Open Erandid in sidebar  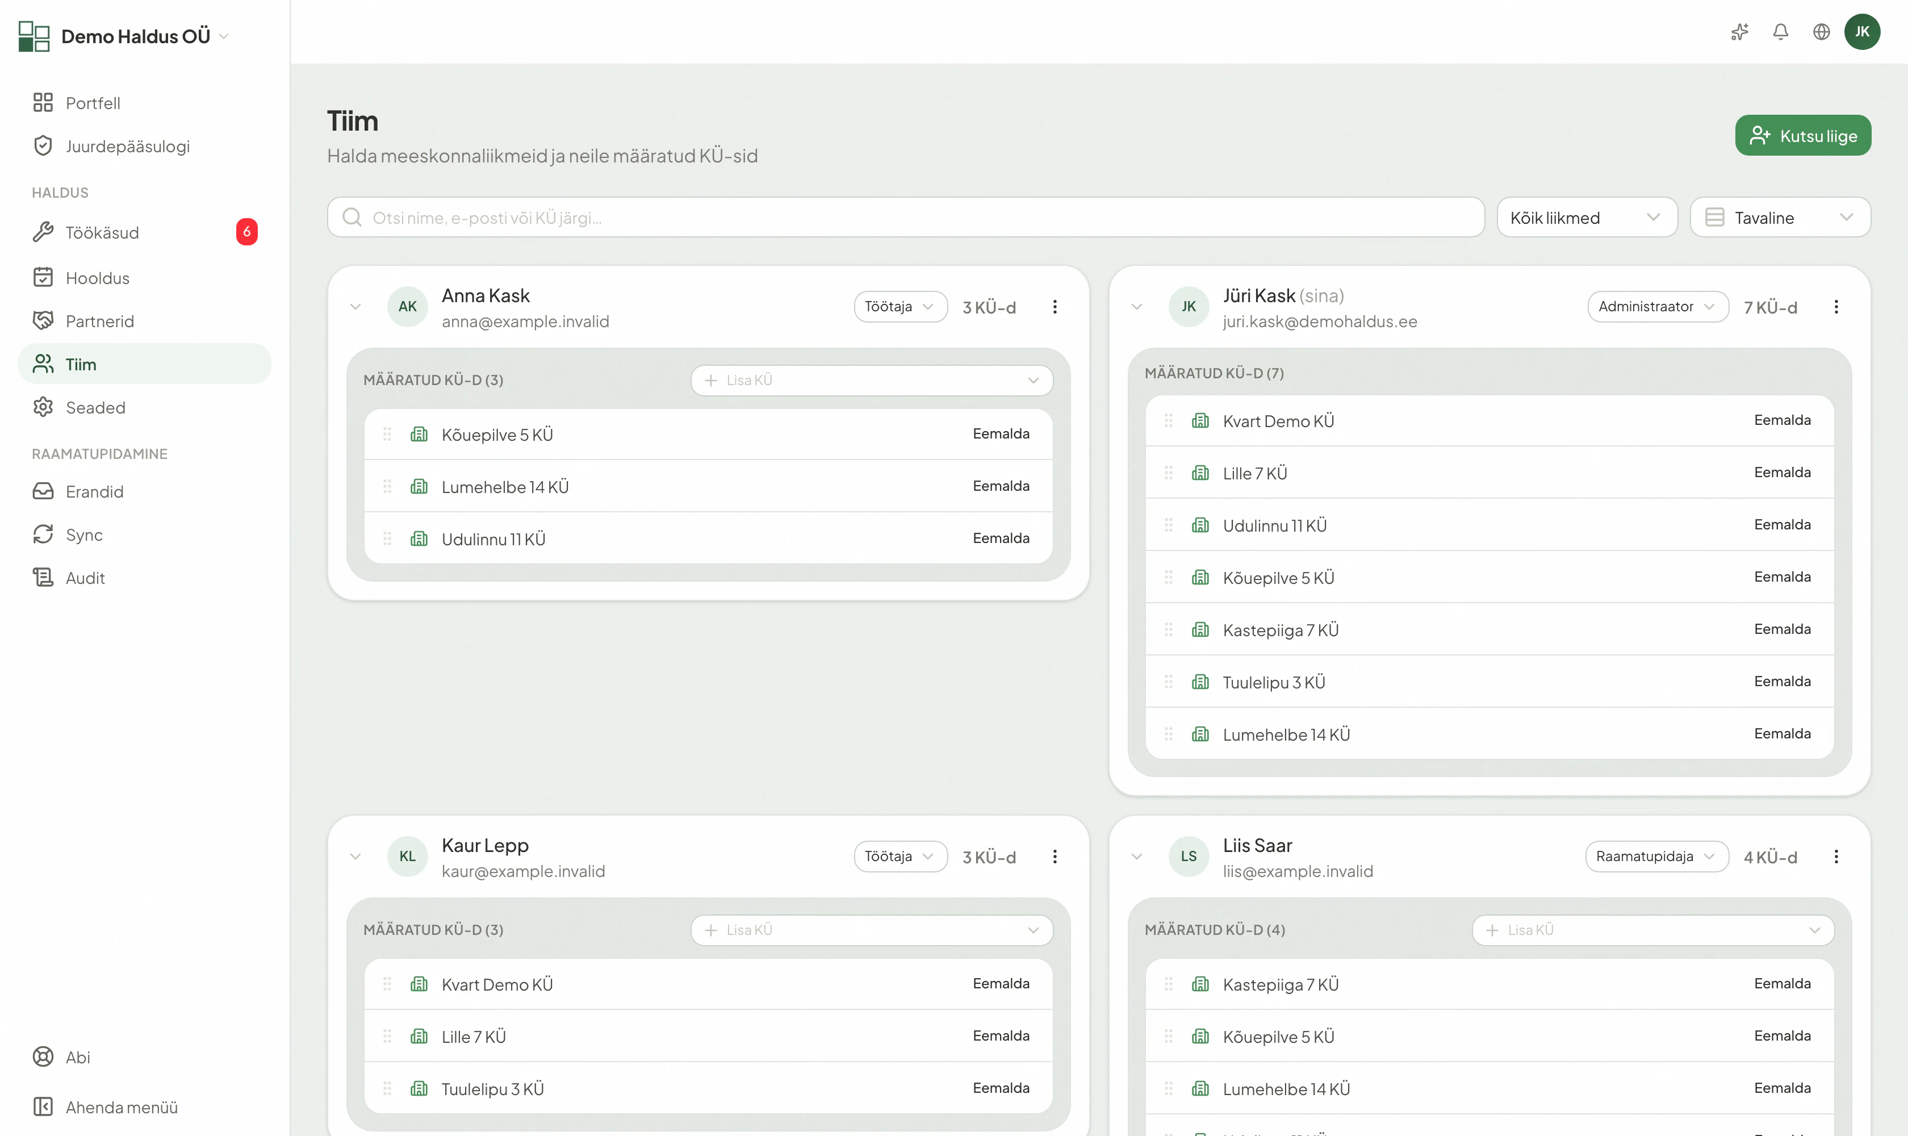pos(145,491)
